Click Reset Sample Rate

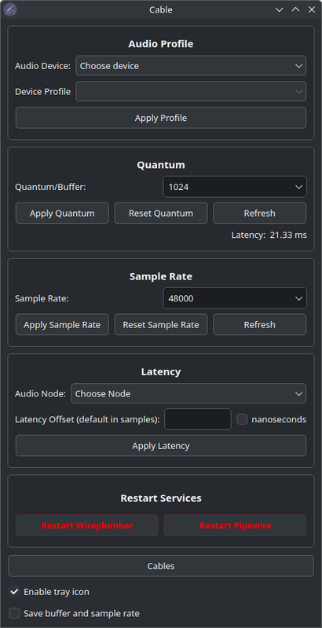(x=161, y=324)
